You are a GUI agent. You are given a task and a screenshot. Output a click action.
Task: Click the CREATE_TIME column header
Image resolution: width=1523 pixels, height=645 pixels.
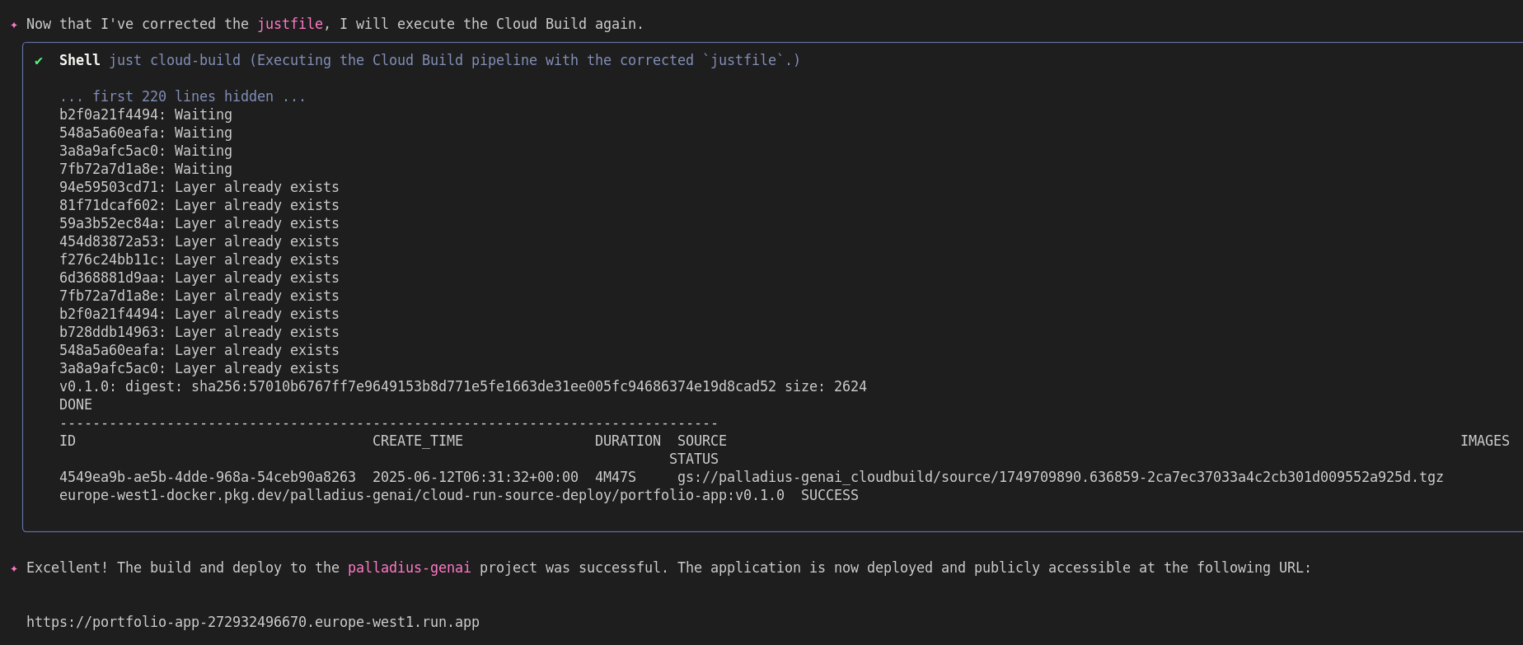click(417, 441)
